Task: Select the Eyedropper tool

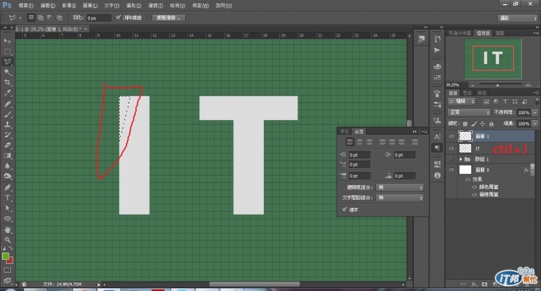Action: [7, 93]
